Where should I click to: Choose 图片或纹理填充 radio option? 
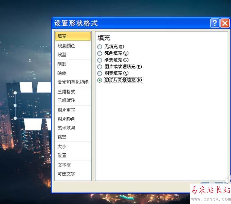click(100, 67)
